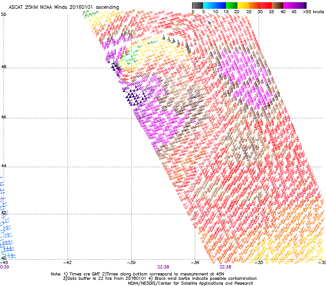326x286 pixels.
Task: Select the '15' knots legend label
Action: (226, 12)
